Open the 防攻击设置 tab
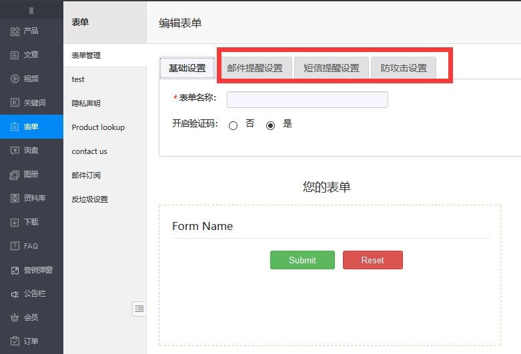 coord(404,68)
